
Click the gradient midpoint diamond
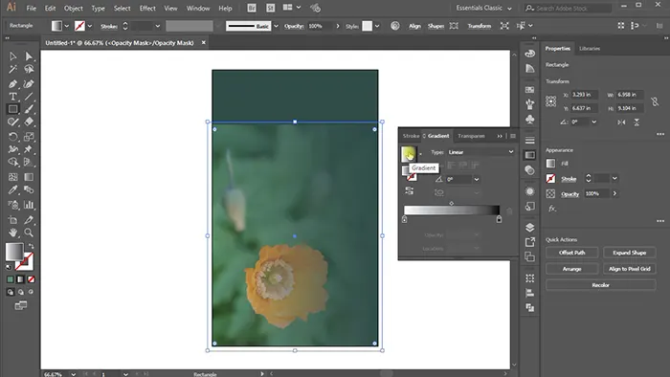pos(451,203)
